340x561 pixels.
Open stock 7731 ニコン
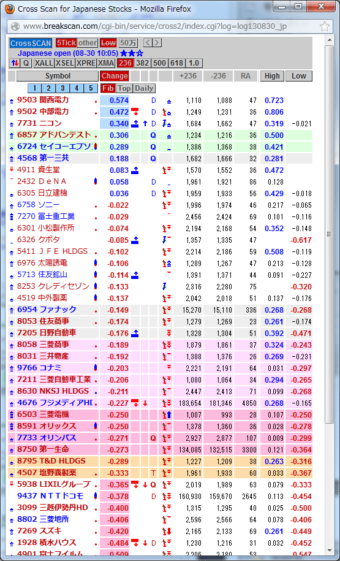coord(38,123)
